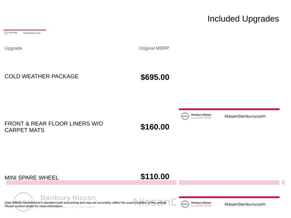Viewport: 291px width, 218px height.
Task: Click the pink bar below MINI SPARE WHEEL
Action: point(91,183)
